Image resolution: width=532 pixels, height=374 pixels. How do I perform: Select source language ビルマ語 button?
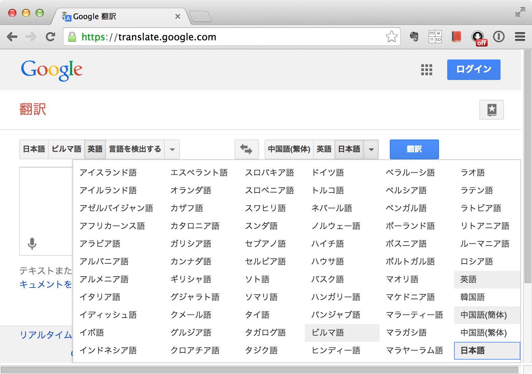(x=66, y=149)
